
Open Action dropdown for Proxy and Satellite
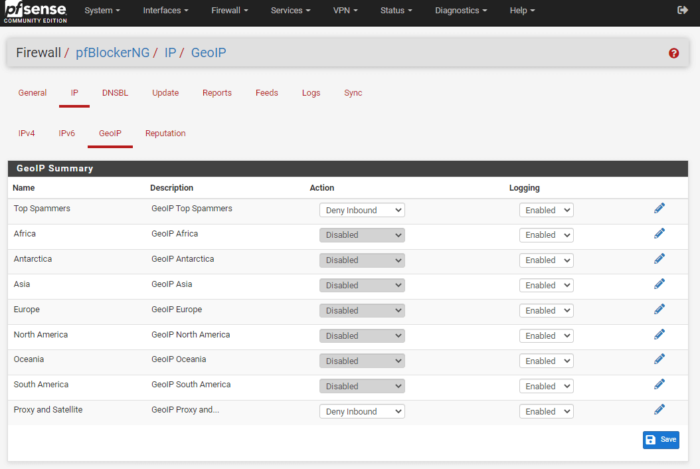pos(362,412)
